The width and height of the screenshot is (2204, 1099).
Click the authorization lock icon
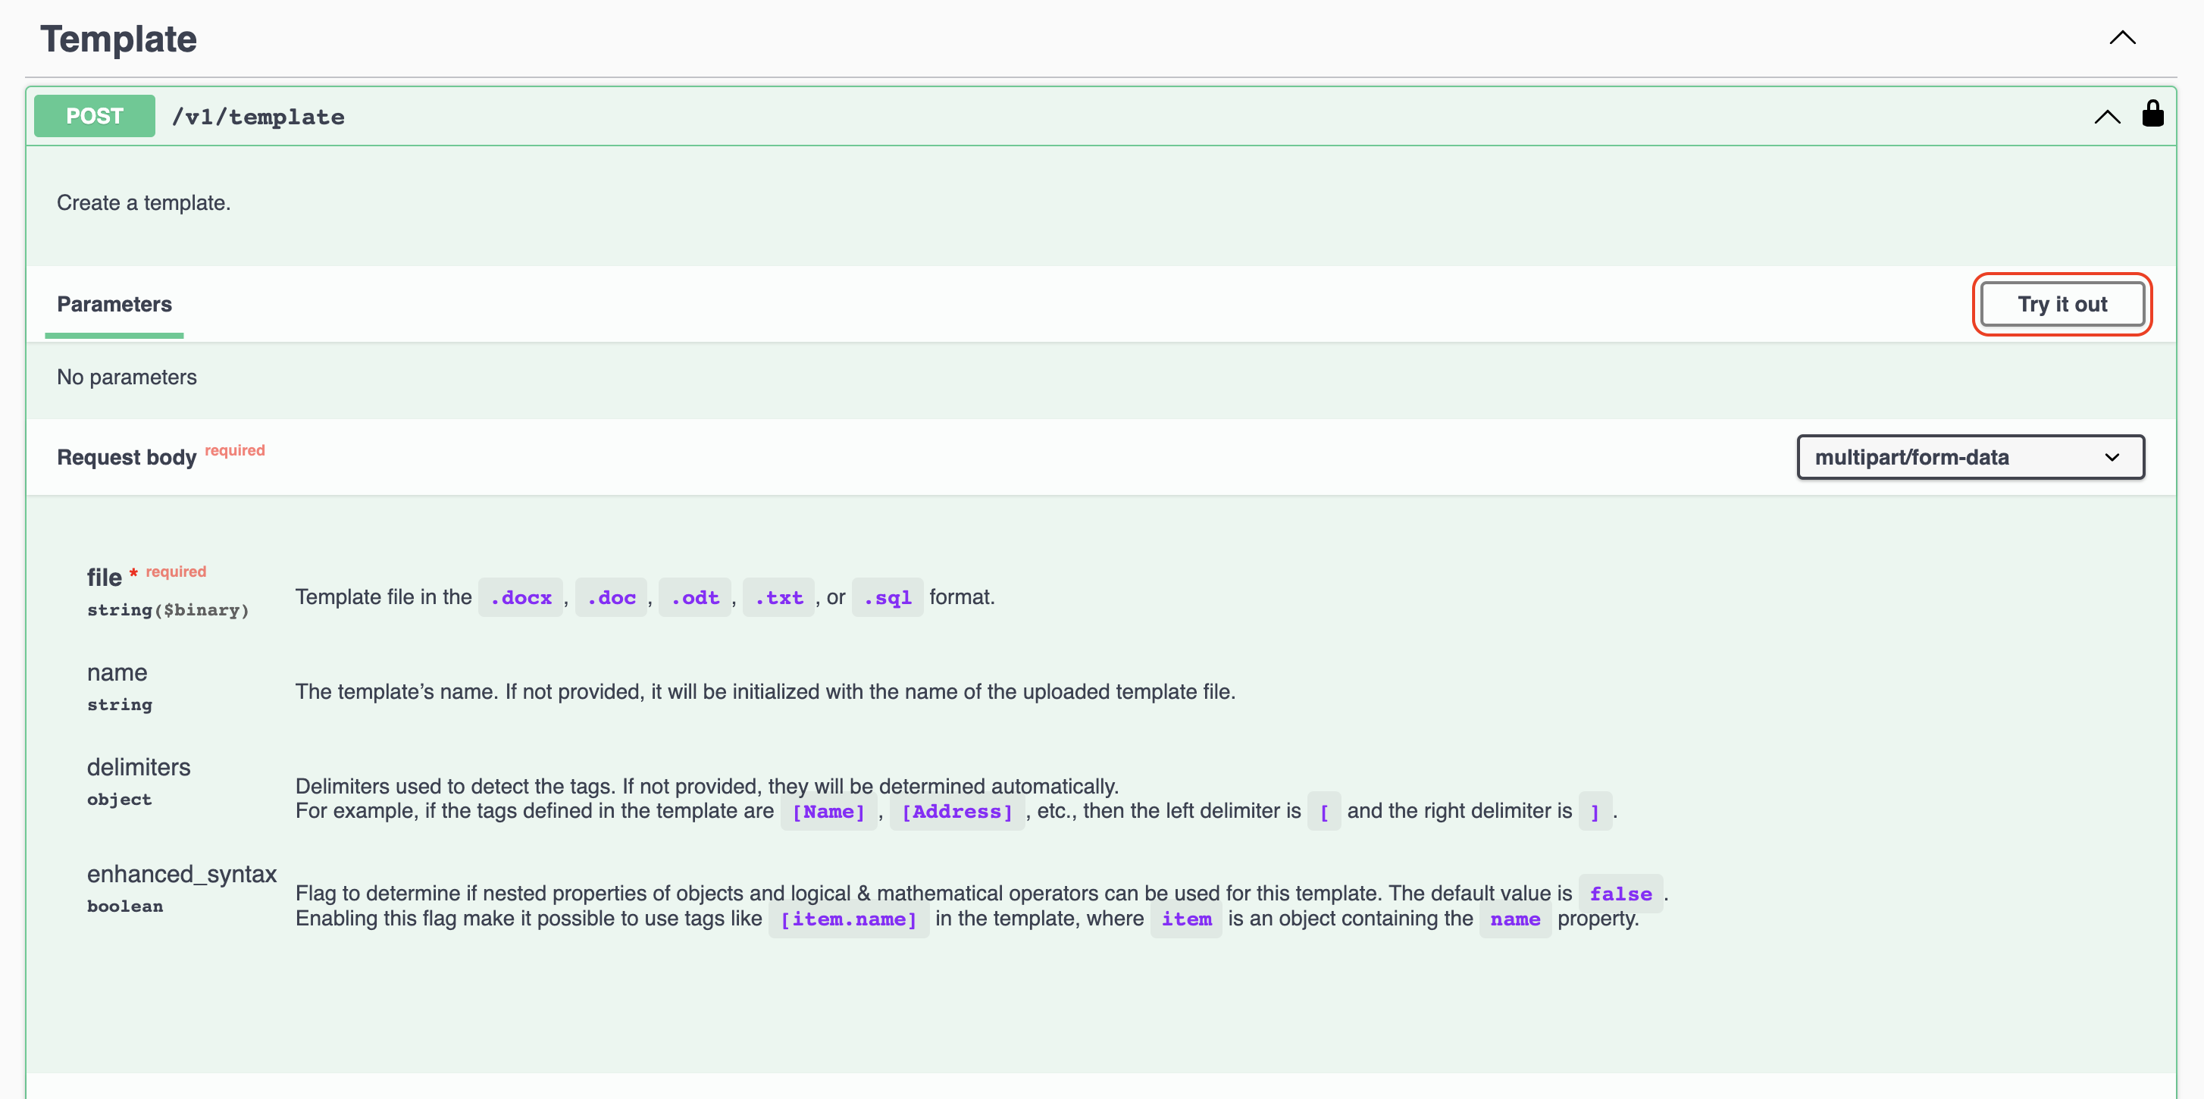[x=2152, y=114]
